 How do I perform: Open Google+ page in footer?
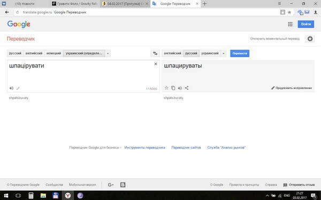[x=111, y=184]
